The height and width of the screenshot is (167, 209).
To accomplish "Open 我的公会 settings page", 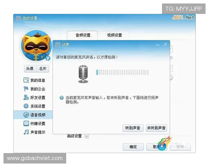I will point(34,89).
